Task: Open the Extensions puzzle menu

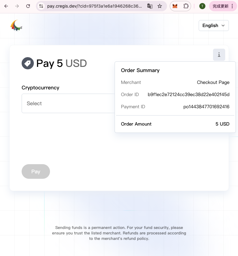Action: point(186,6)
